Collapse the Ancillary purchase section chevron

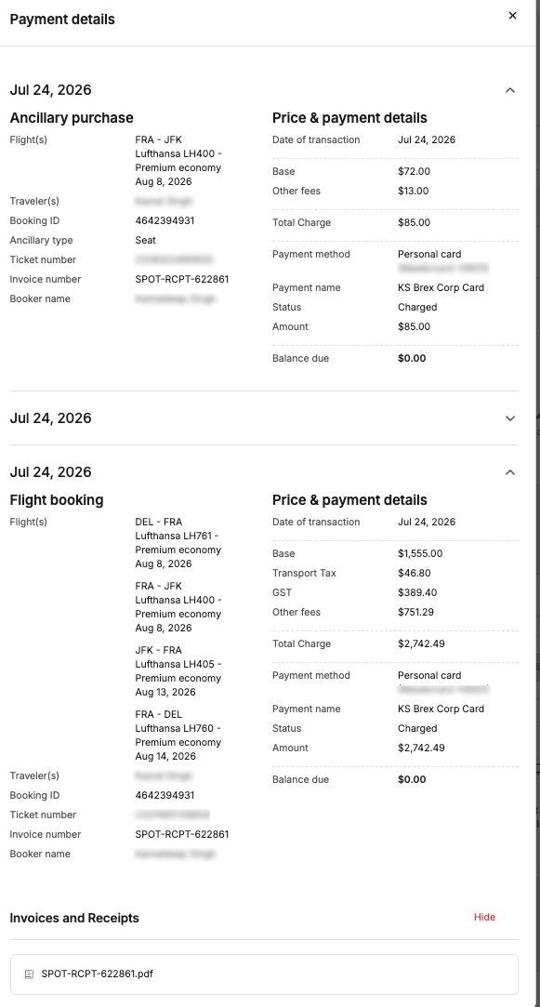click(510, 90)
